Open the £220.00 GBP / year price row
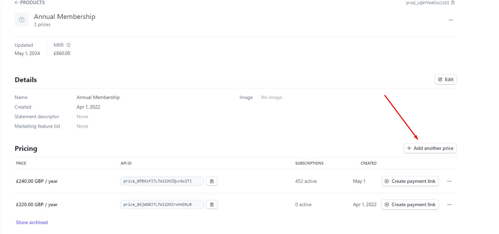The height and width of the screenshot is (234, 499). [x=37, y=204]
